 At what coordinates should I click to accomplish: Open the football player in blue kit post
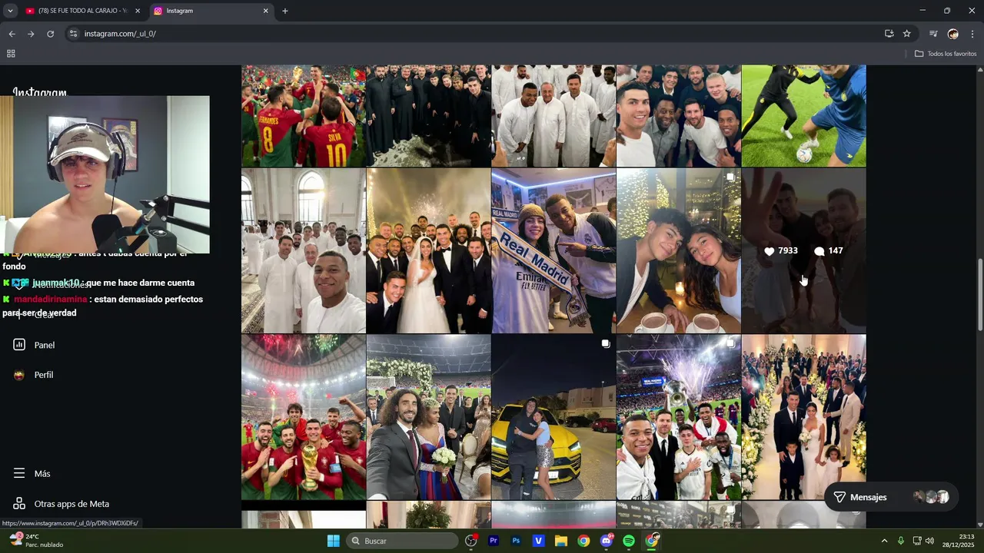[x=803, y=115]
